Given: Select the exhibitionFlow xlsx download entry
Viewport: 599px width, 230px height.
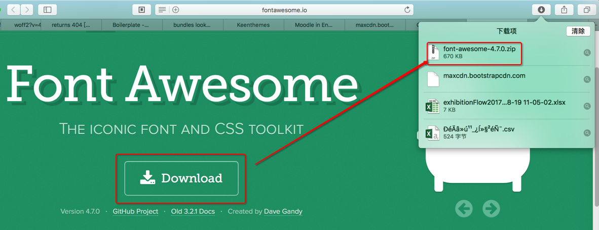Looking at the screenshot, I should pyautogui.click(x=507, y=106).
